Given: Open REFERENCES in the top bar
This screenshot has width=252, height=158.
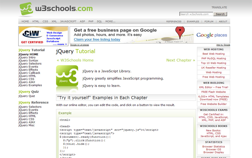Looking at the screenshot, I should (x=174, y=21).
